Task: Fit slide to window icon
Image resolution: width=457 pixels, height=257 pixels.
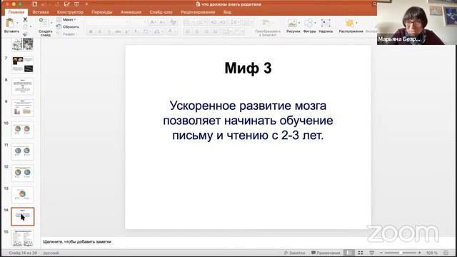Action: (446, 253)
